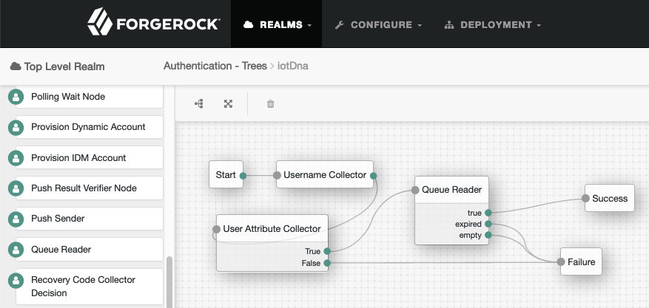This screenshot has height=308, width=649.
Task: Click the Provision IDM Account user icon
Action: click(x=16, y=158)
